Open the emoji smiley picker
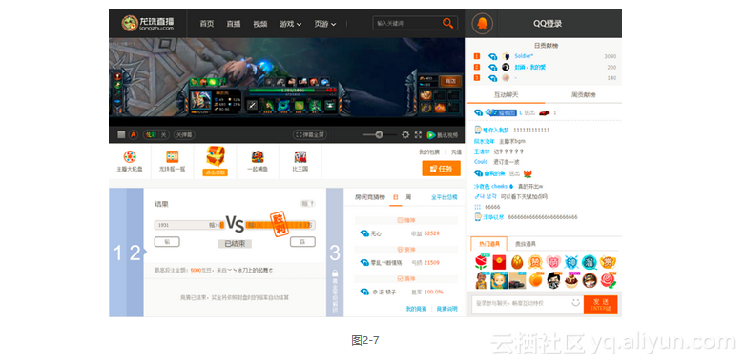This screenshot has height=364, width=746. point(575,302)
